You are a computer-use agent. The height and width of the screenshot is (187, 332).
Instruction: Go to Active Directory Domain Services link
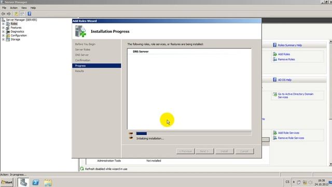tap(296, 96)
